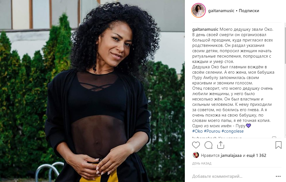Open gaitanamusic username in header
This screenshot has height=182, width=286.
(x=221, y=11)
